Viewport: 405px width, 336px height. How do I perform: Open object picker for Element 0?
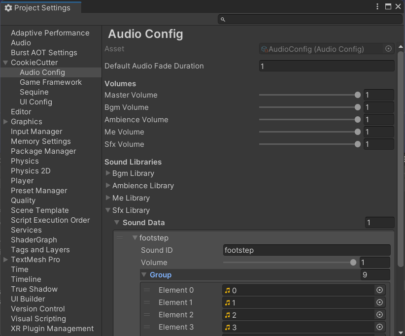(x=379, y=290)
